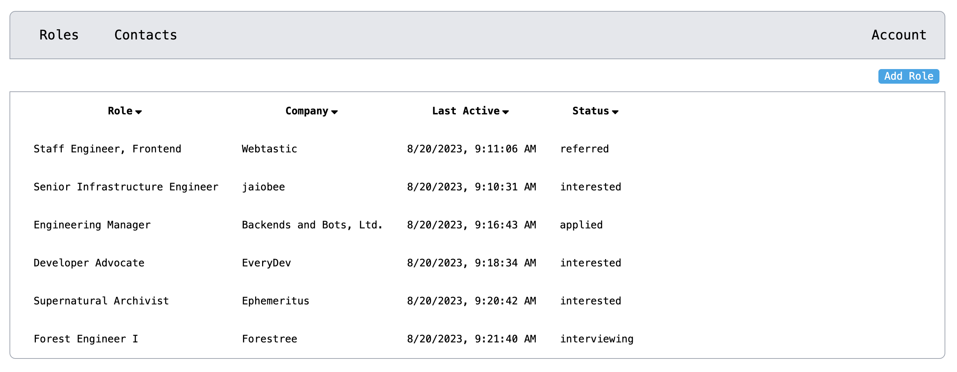This screenshot has width=957, height=372.
Task: Open the Engineering Manager role row
Action: [92, 225]
